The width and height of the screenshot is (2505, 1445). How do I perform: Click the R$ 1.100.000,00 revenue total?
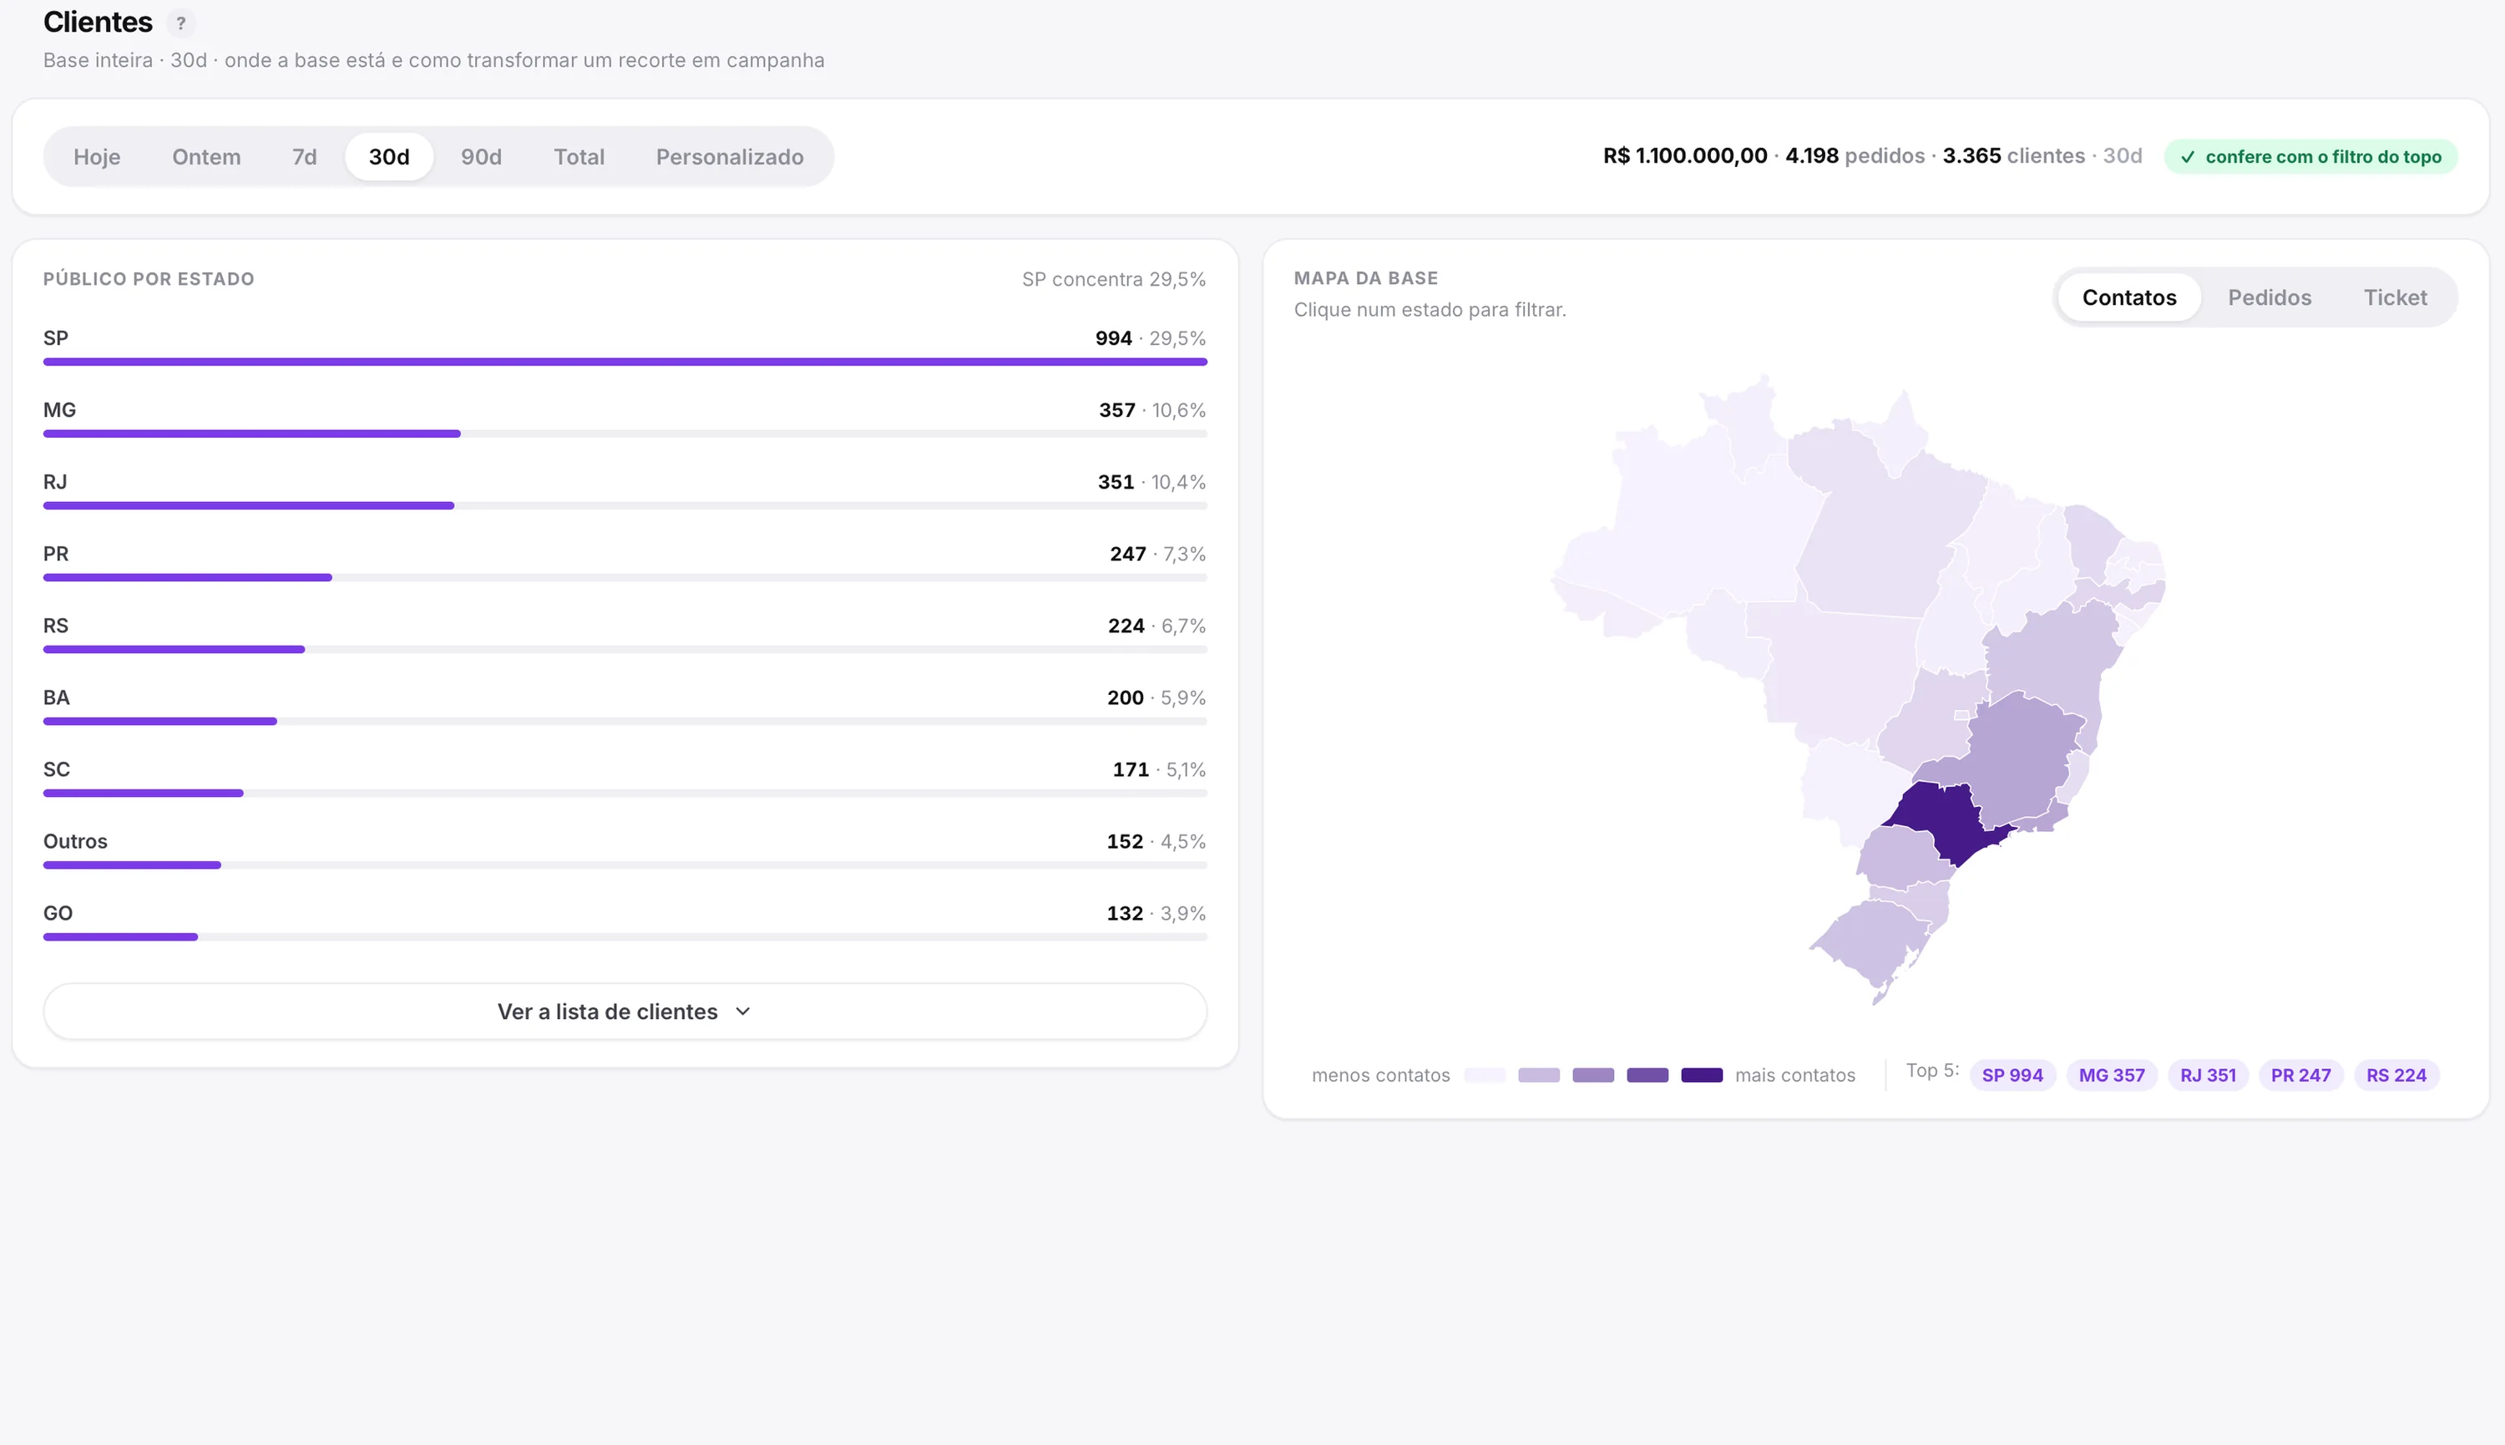click(1684, 156)
